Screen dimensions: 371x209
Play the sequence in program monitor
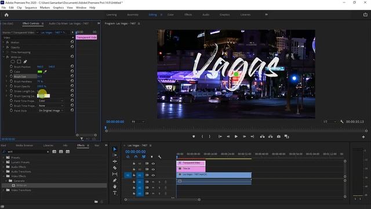(x=236, y=136)
